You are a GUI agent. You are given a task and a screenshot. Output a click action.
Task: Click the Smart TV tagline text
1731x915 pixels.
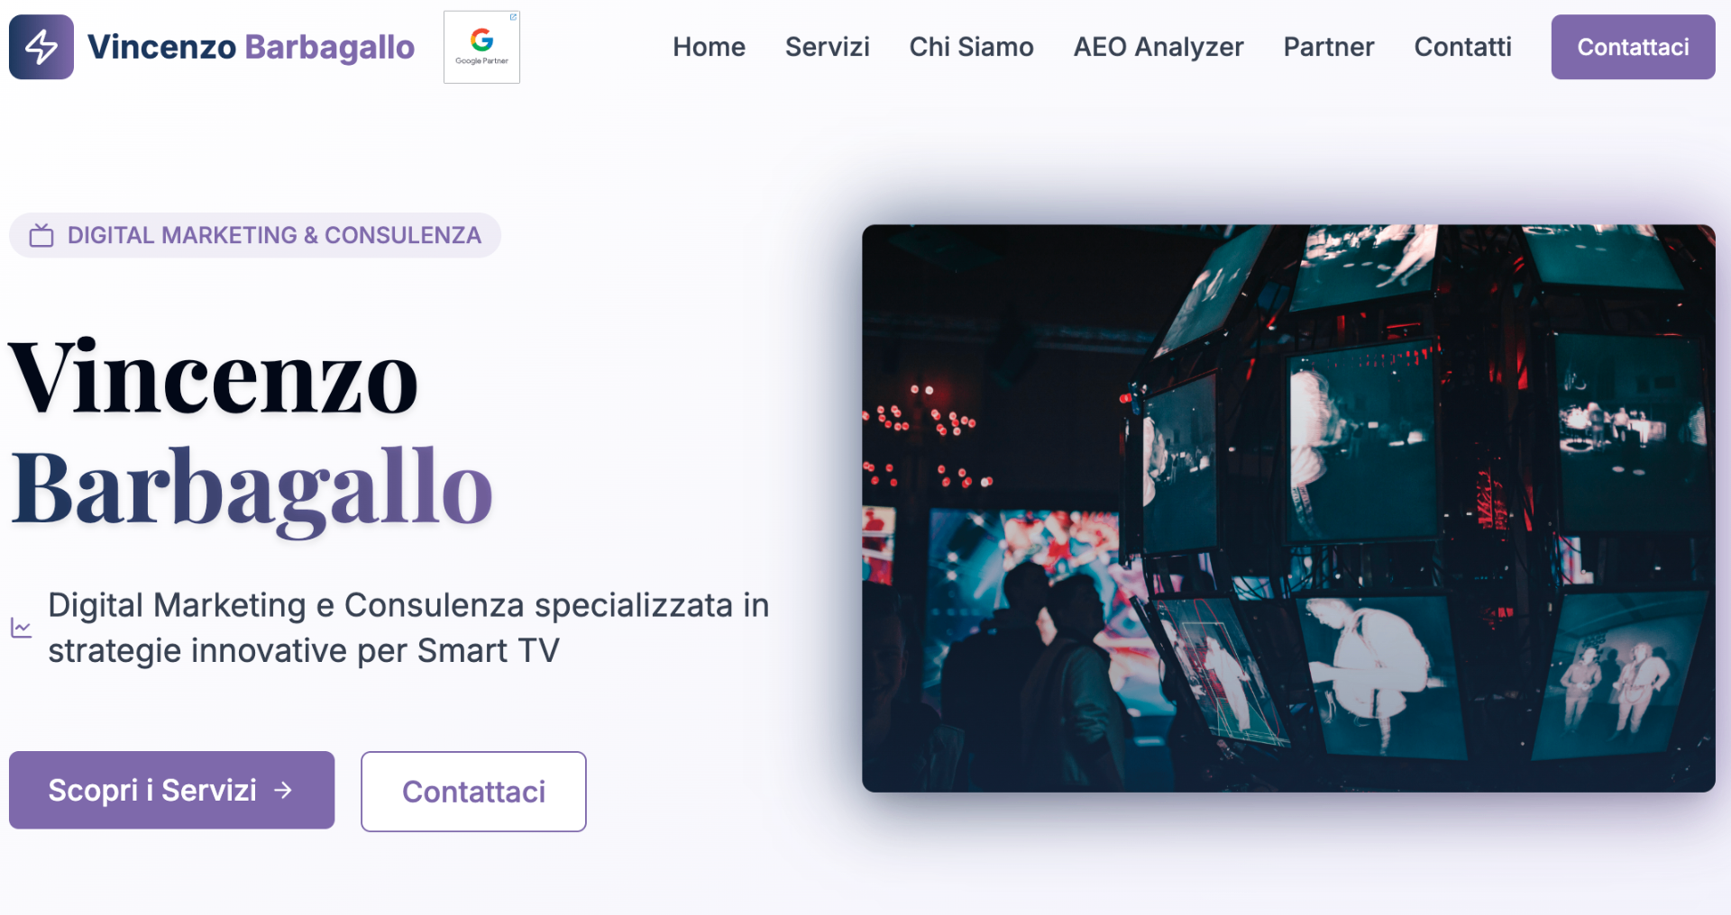click(408, 628)
